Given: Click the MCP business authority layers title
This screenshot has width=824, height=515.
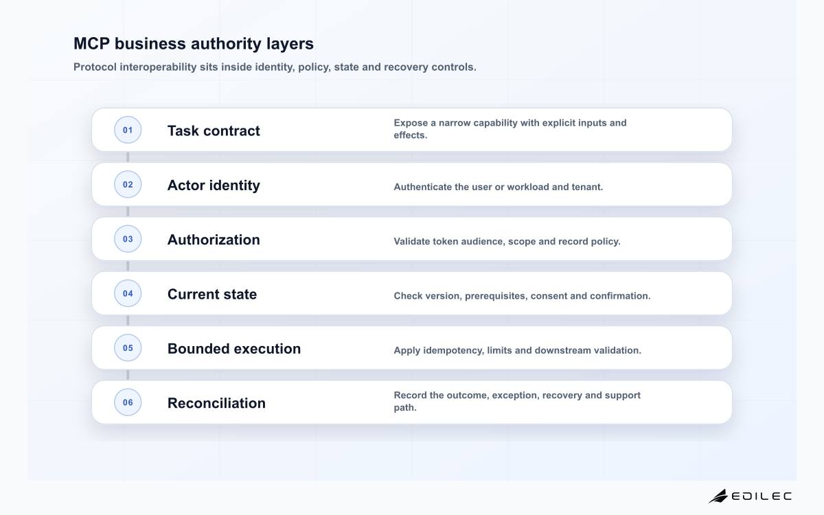Looking at the screenshot, I should 194,43.
